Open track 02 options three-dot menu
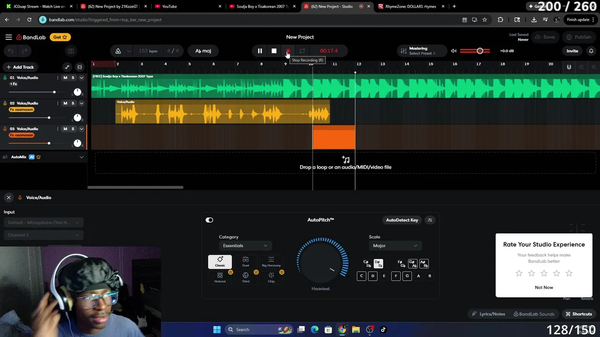This screenshot has width=600, height=337. (58, 103)
